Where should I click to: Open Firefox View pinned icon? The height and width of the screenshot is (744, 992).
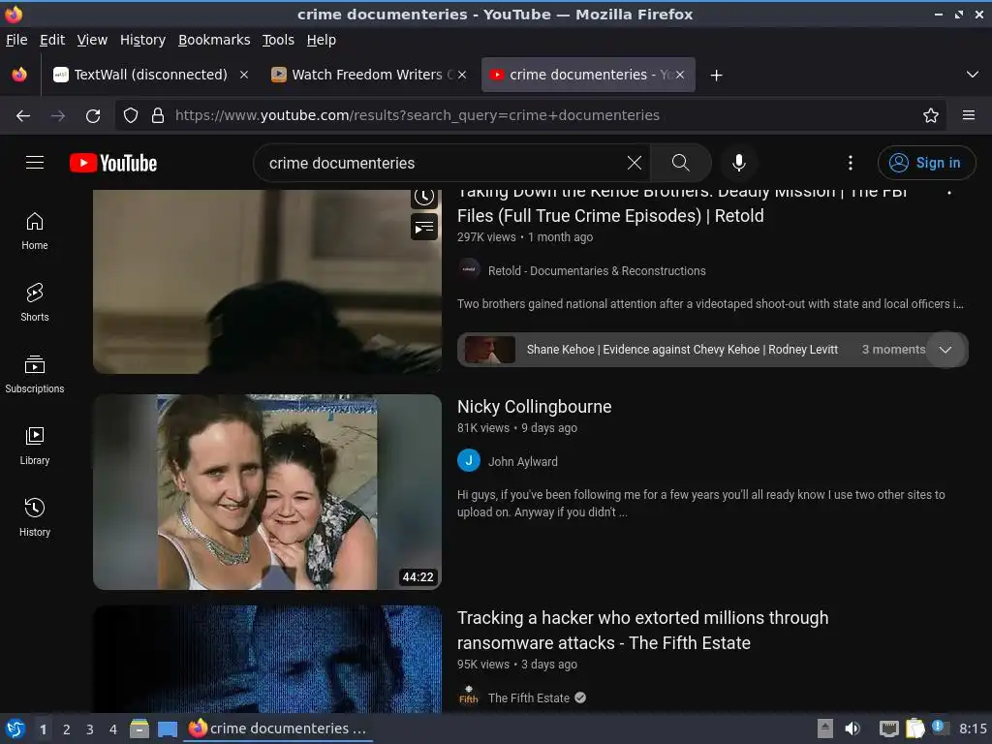19,75
